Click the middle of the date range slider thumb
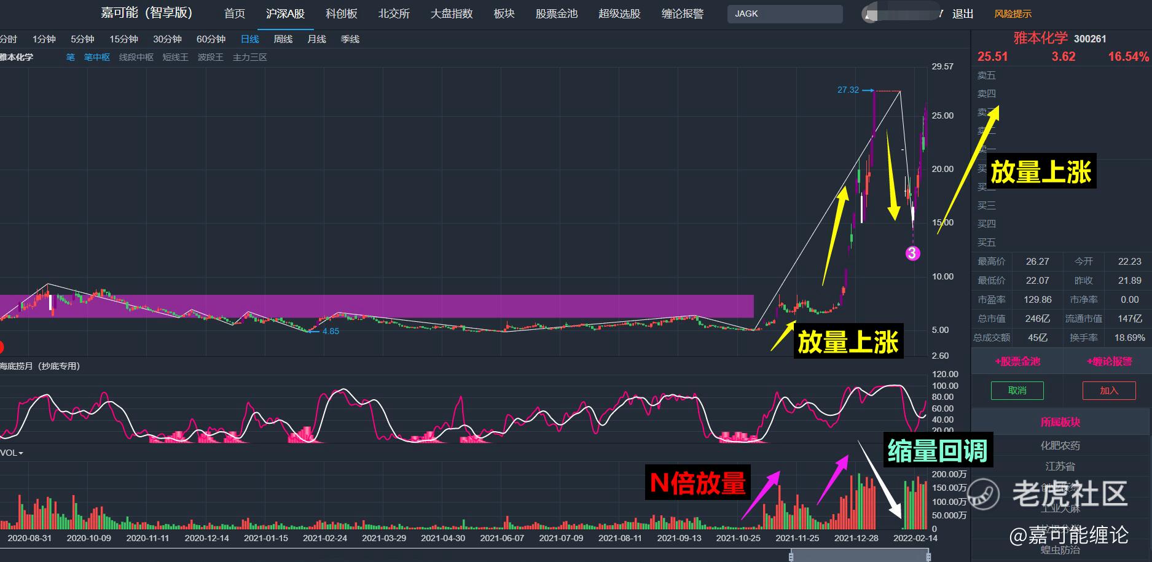This screenshot has width=1152, height=562. (860, 556)
